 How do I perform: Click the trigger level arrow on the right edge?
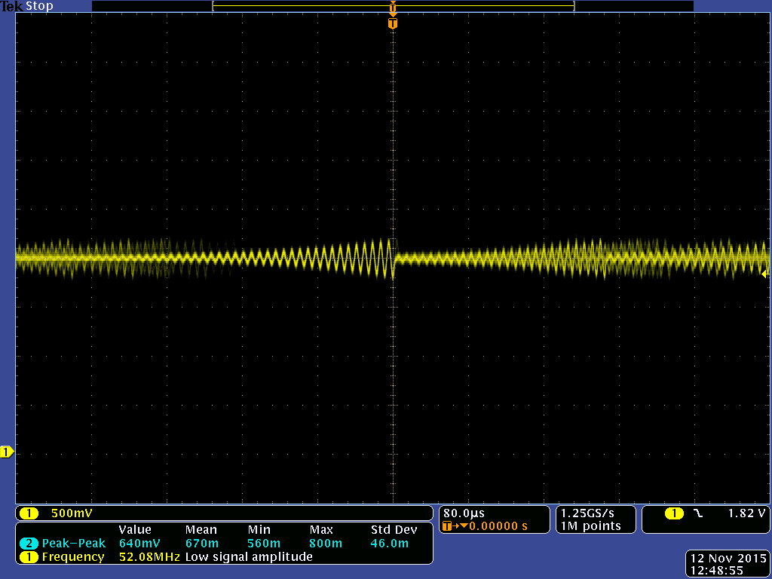[765, 274]
